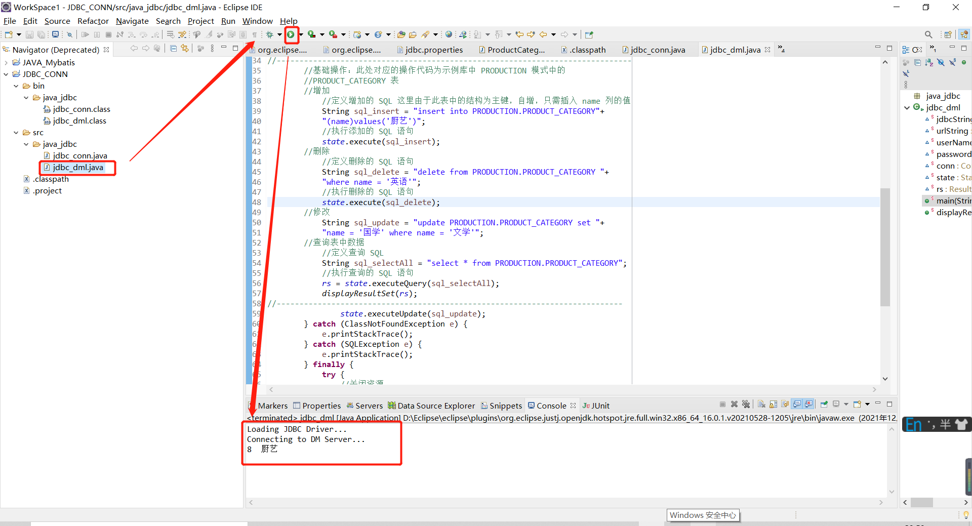Viewport: 972px width, 526px height.
Task: Open the Source menu
Action: tap(57, 21)
